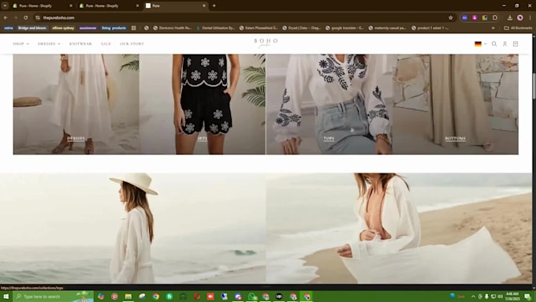Image resolution: width=536 pixels, height=302 pixels.
Task: Open the account login icon in the store header
Action: 504,44
